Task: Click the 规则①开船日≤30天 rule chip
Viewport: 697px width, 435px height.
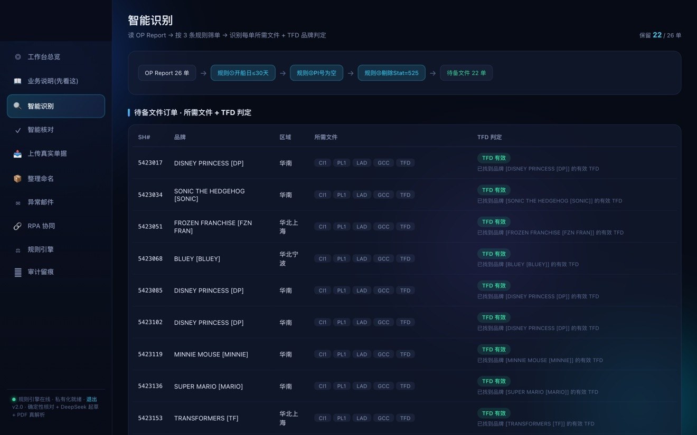Action: [x=243, y=73]
